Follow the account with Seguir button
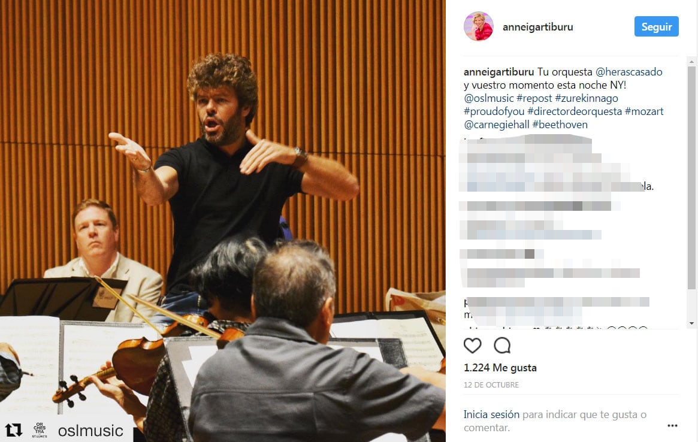698x442 pixels. click(656, 27)
